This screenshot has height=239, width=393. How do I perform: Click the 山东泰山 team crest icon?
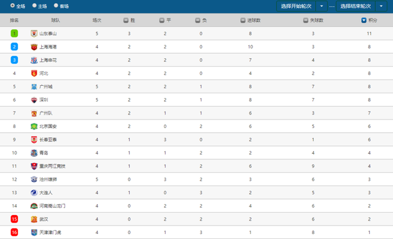tap(34, 34)
